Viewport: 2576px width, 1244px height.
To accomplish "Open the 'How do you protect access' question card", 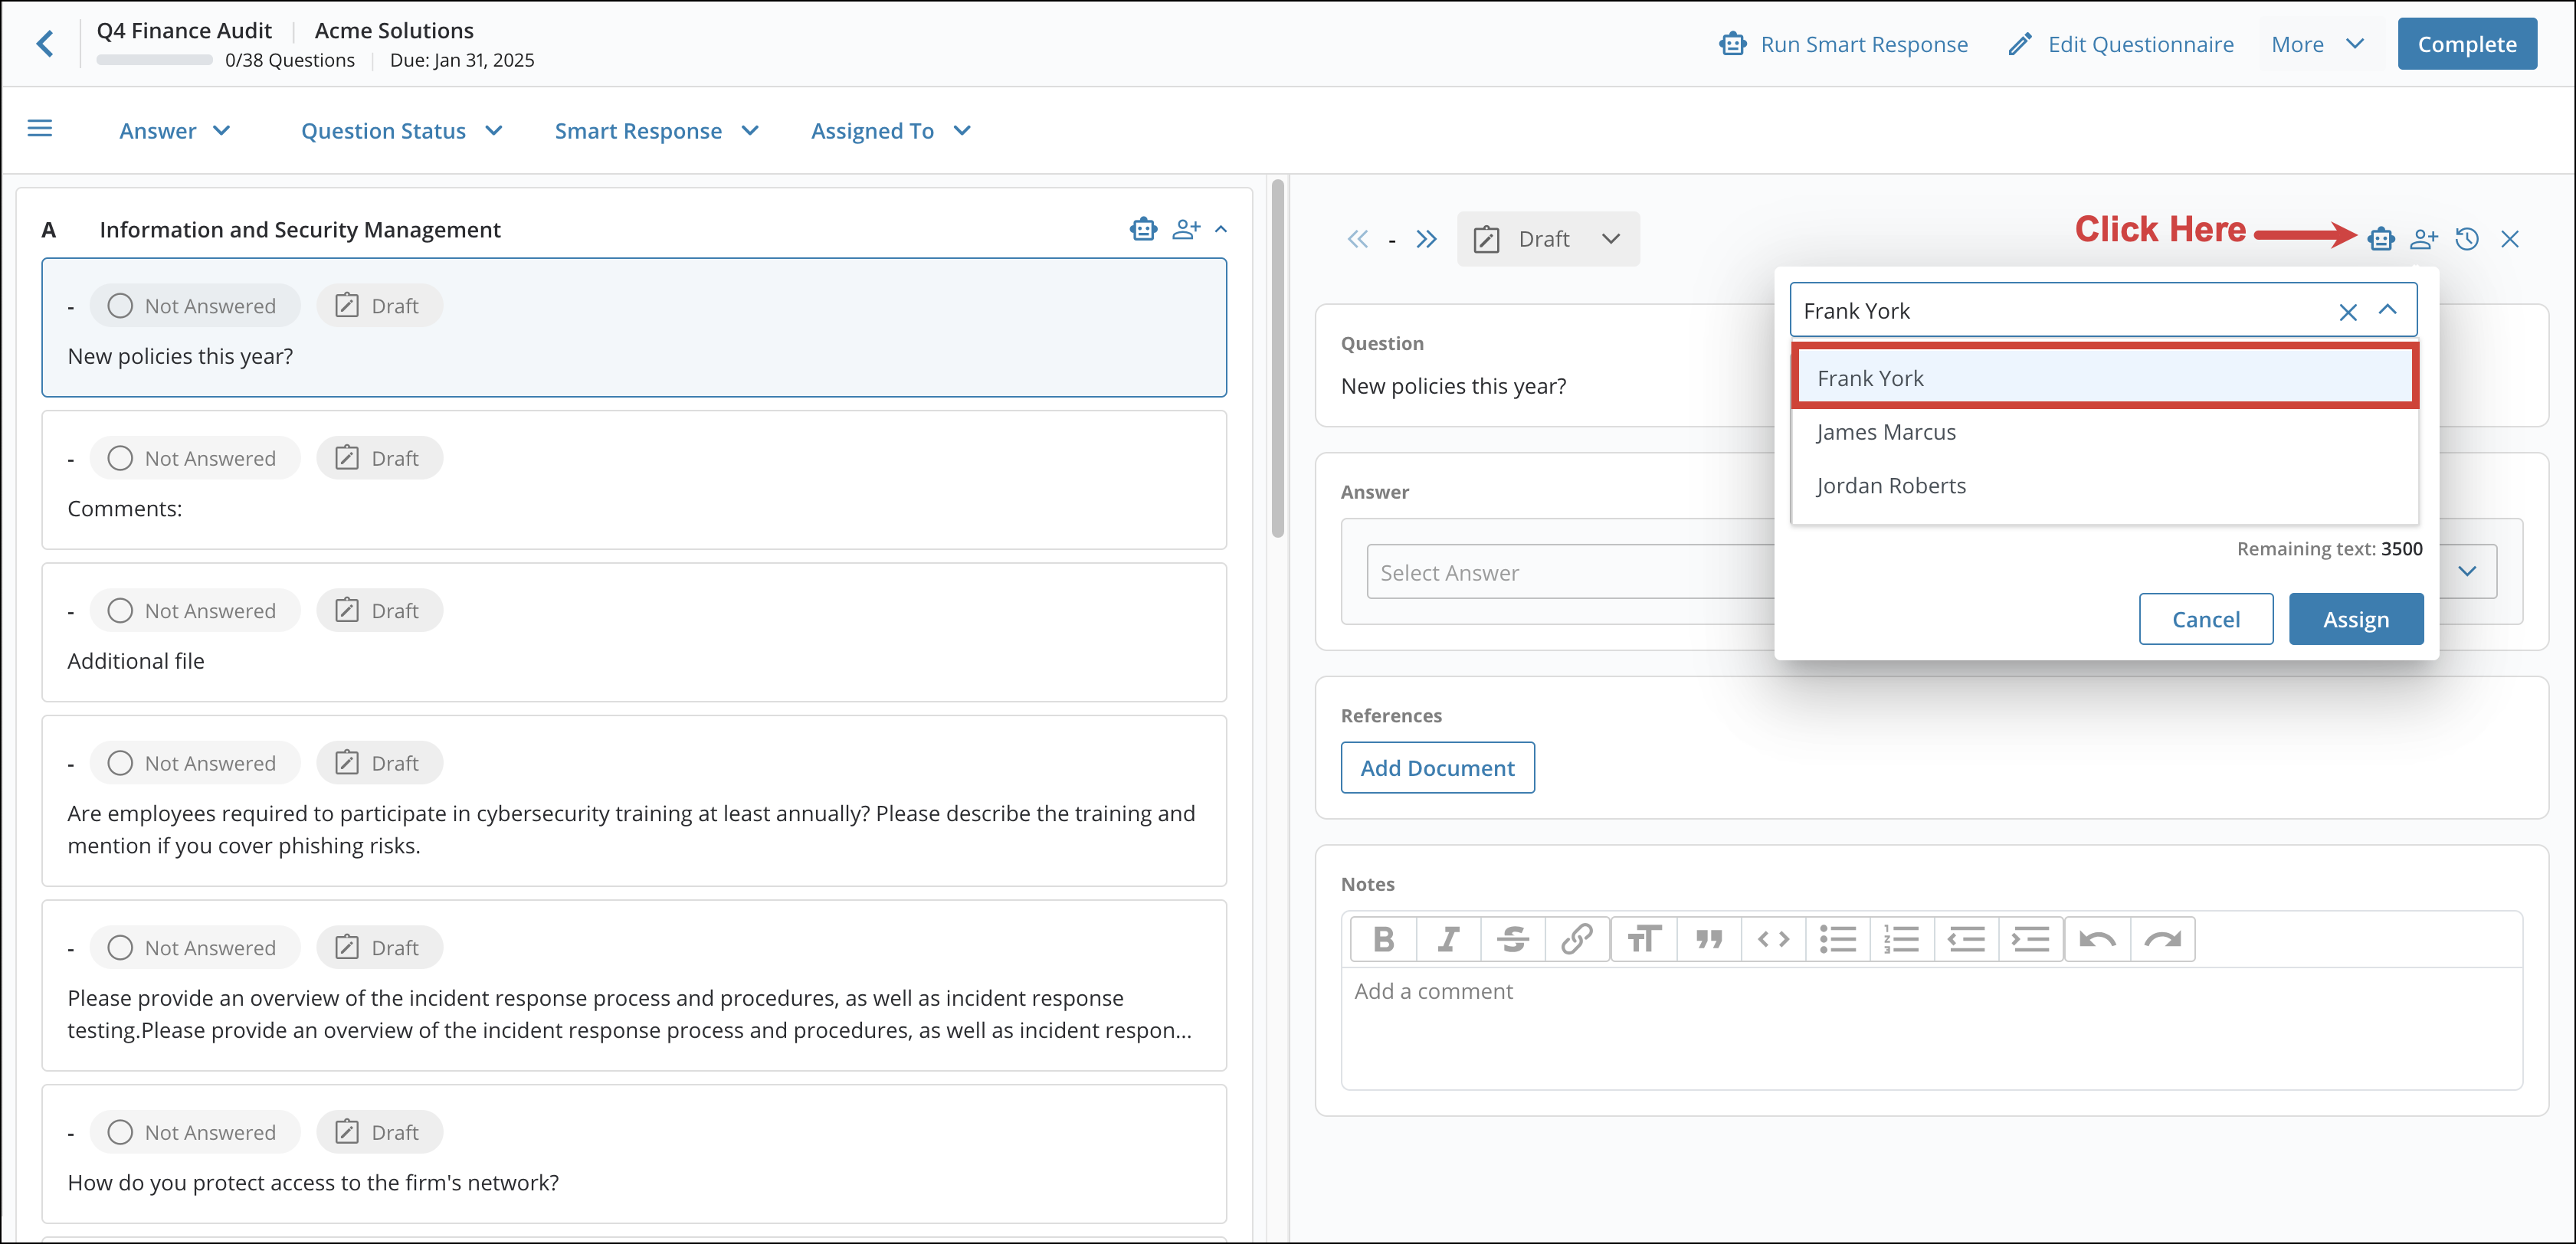I will [x=634, y=1154].
